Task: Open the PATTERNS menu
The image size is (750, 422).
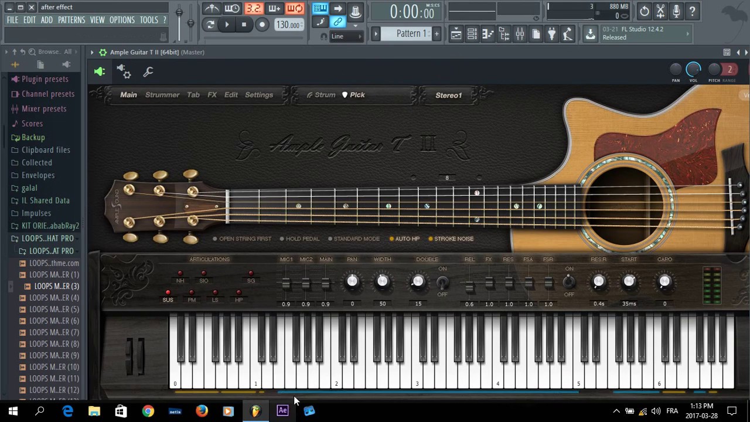Action: point(71,20)
